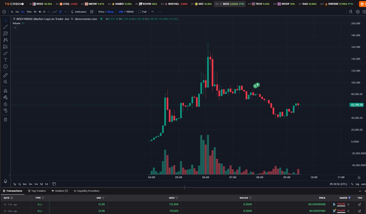366x214 pixels.
Task: Click the panel resize handle above Transactions
Action: [185, 187]
